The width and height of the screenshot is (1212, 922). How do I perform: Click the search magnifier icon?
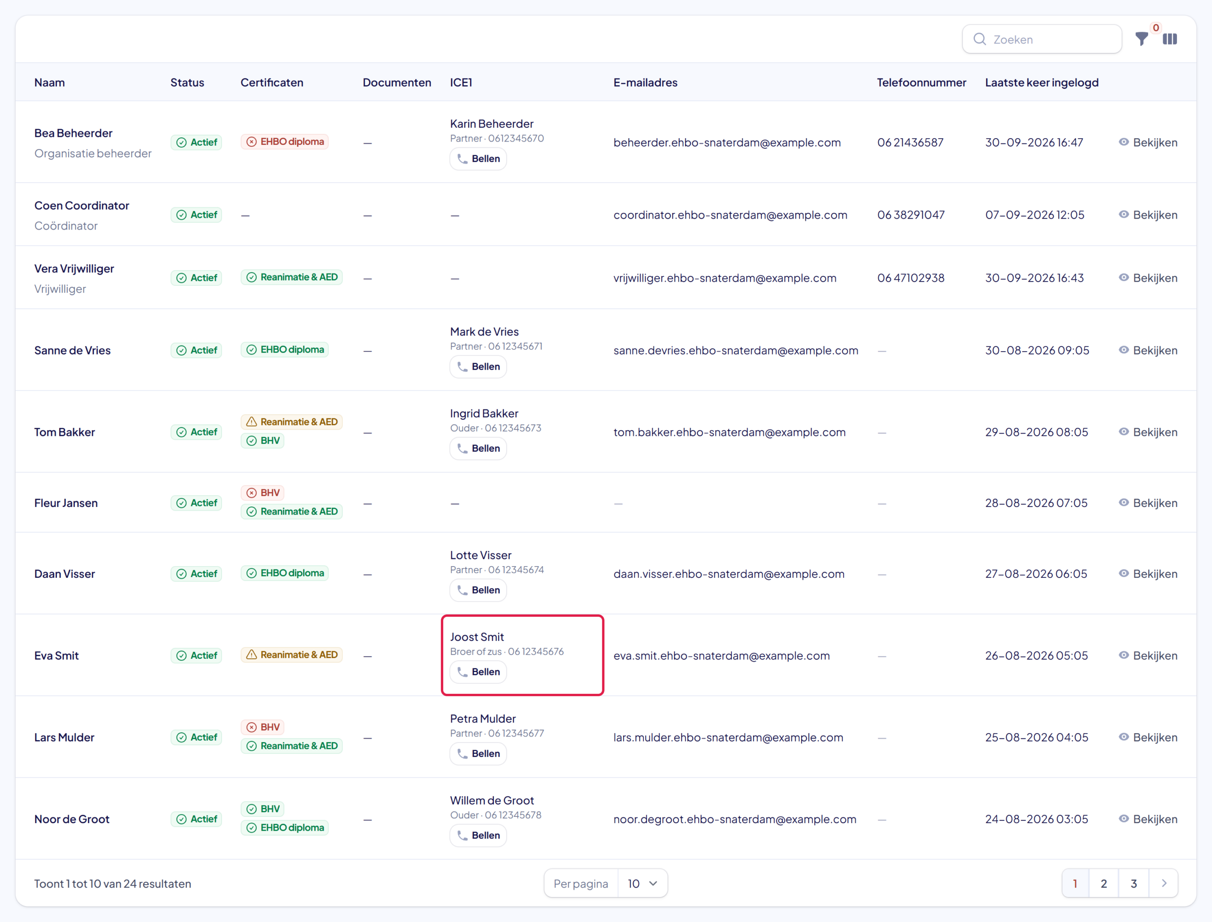click(x=980, y=39)
